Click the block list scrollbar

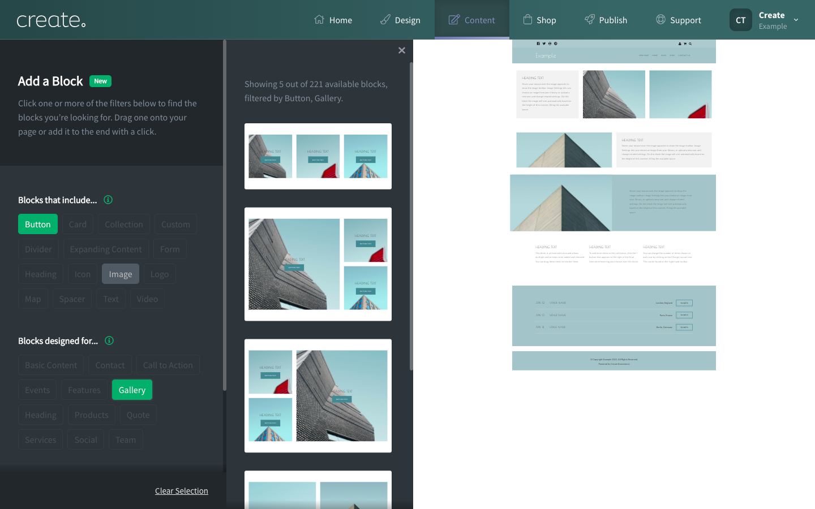[x=411, y=216]
